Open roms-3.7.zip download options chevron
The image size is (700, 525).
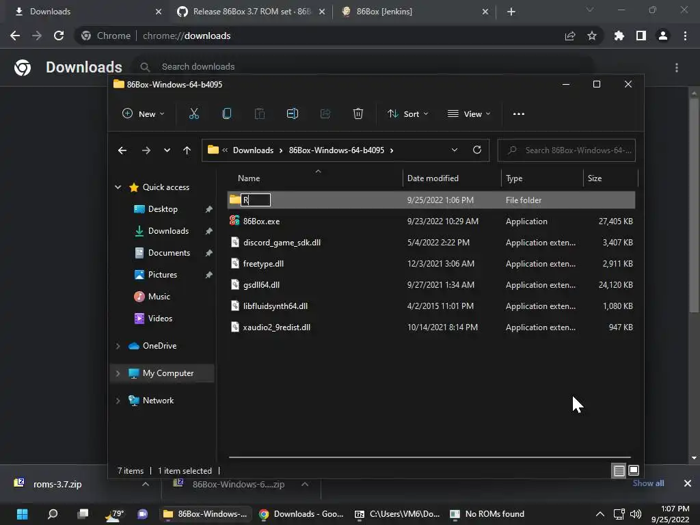[x=146, y=484]
